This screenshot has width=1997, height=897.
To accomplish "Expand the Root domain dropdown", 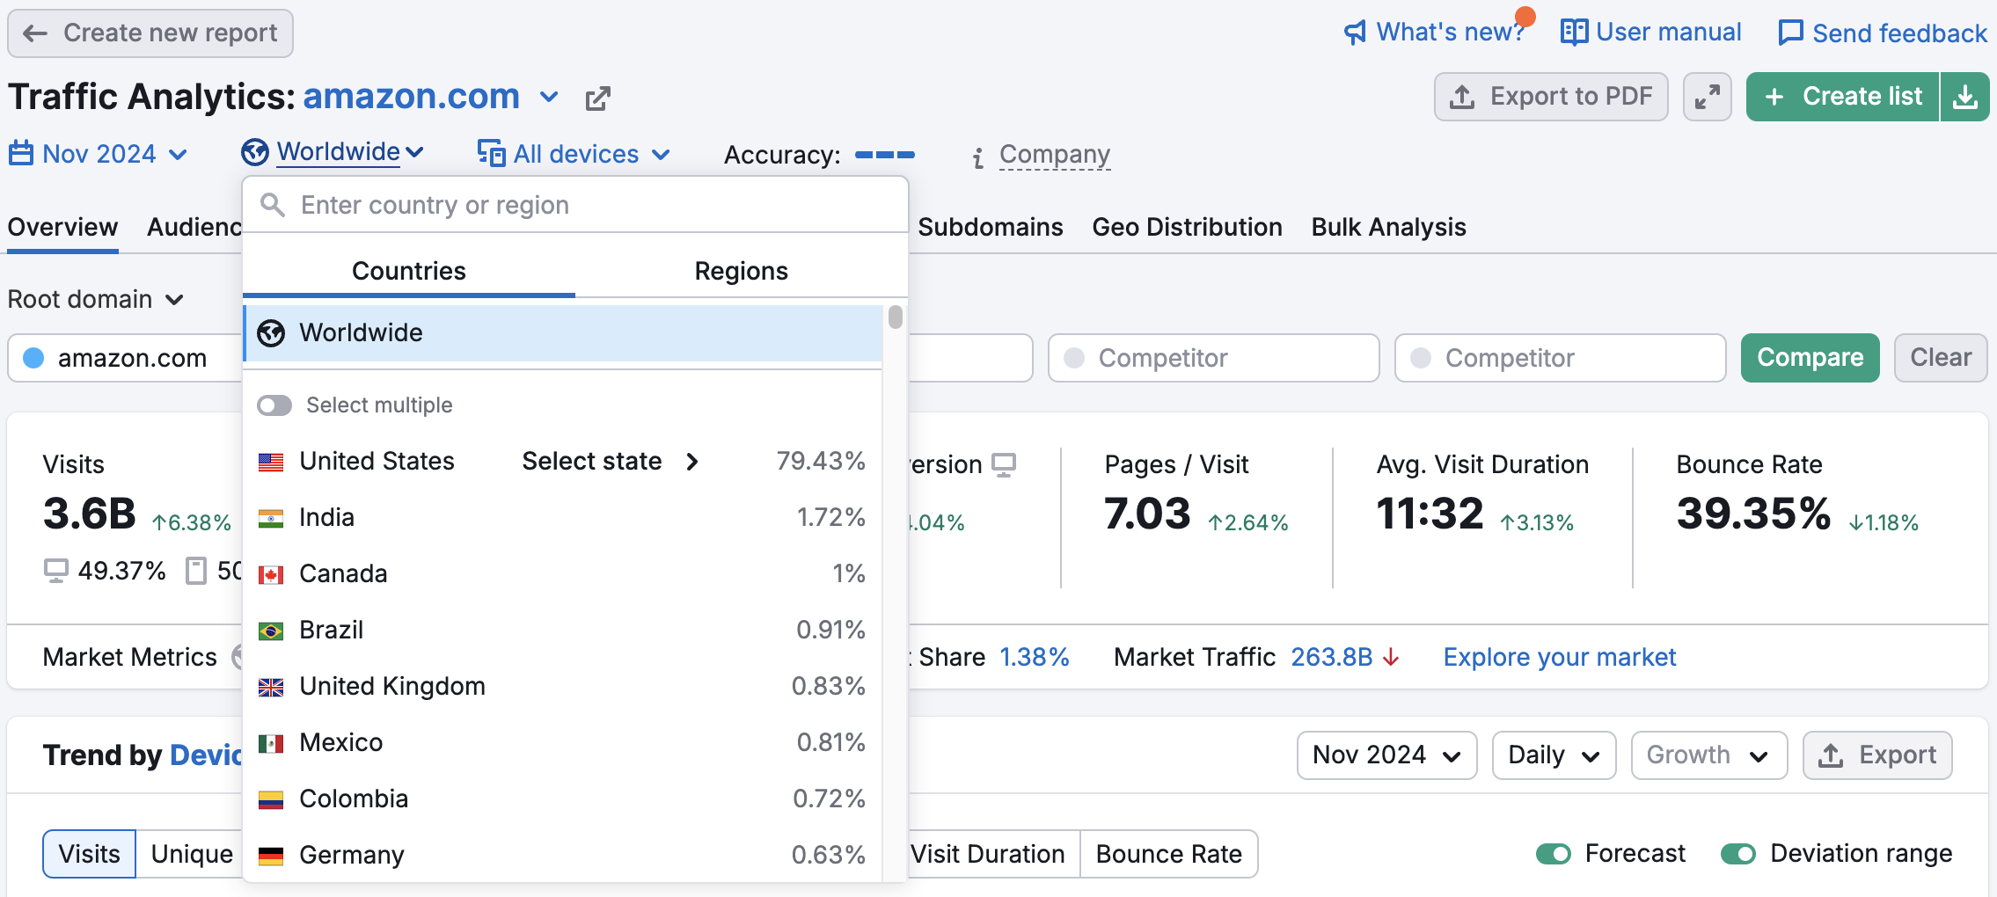I will [x=96, y=300].
